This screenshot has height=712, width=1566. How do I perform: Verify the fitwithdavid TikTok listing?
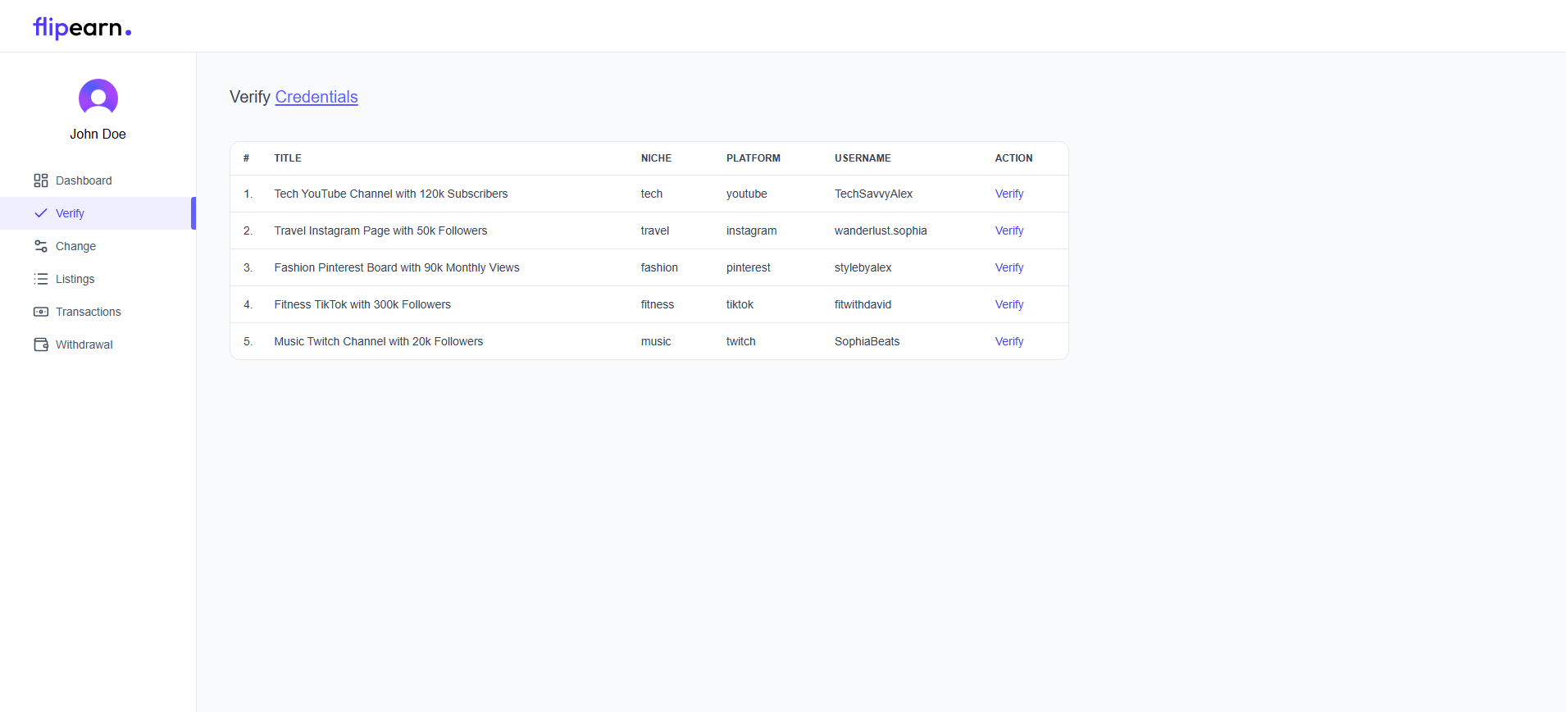(x=1009, y=304)
